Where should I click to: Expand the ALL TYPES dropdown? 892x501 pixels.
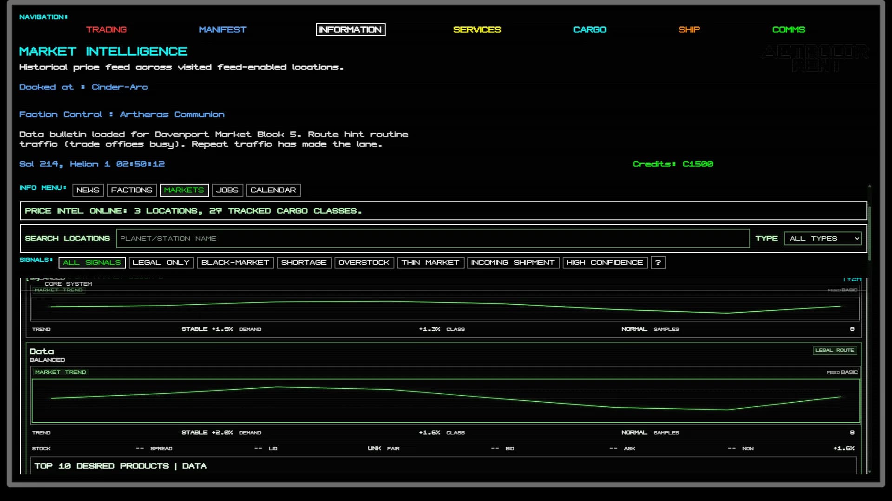click(822, 238)
